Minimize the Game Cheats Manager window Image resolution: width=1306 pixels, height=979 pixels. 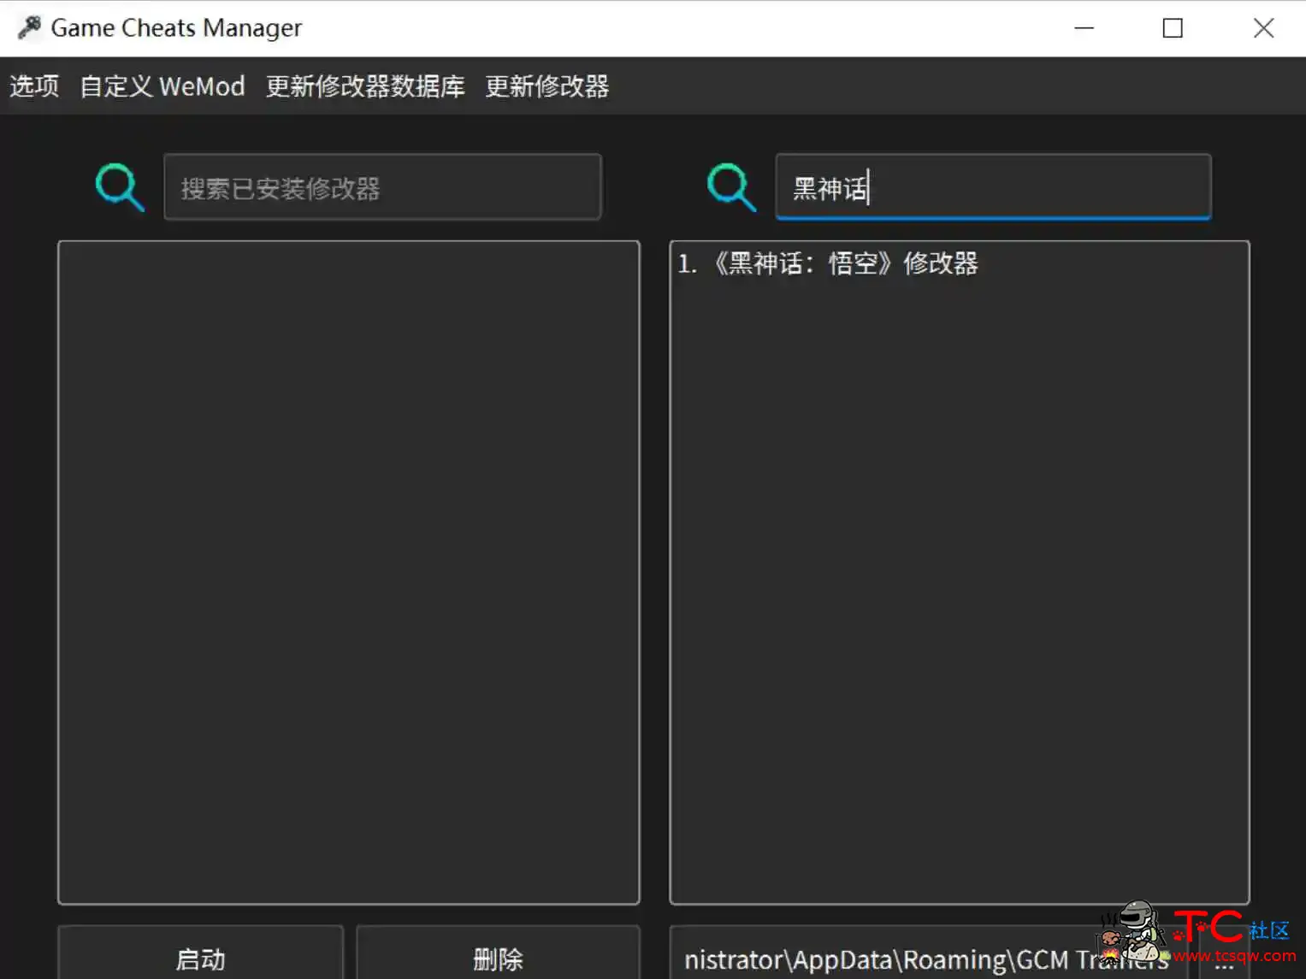click(x=1084, y=28)
